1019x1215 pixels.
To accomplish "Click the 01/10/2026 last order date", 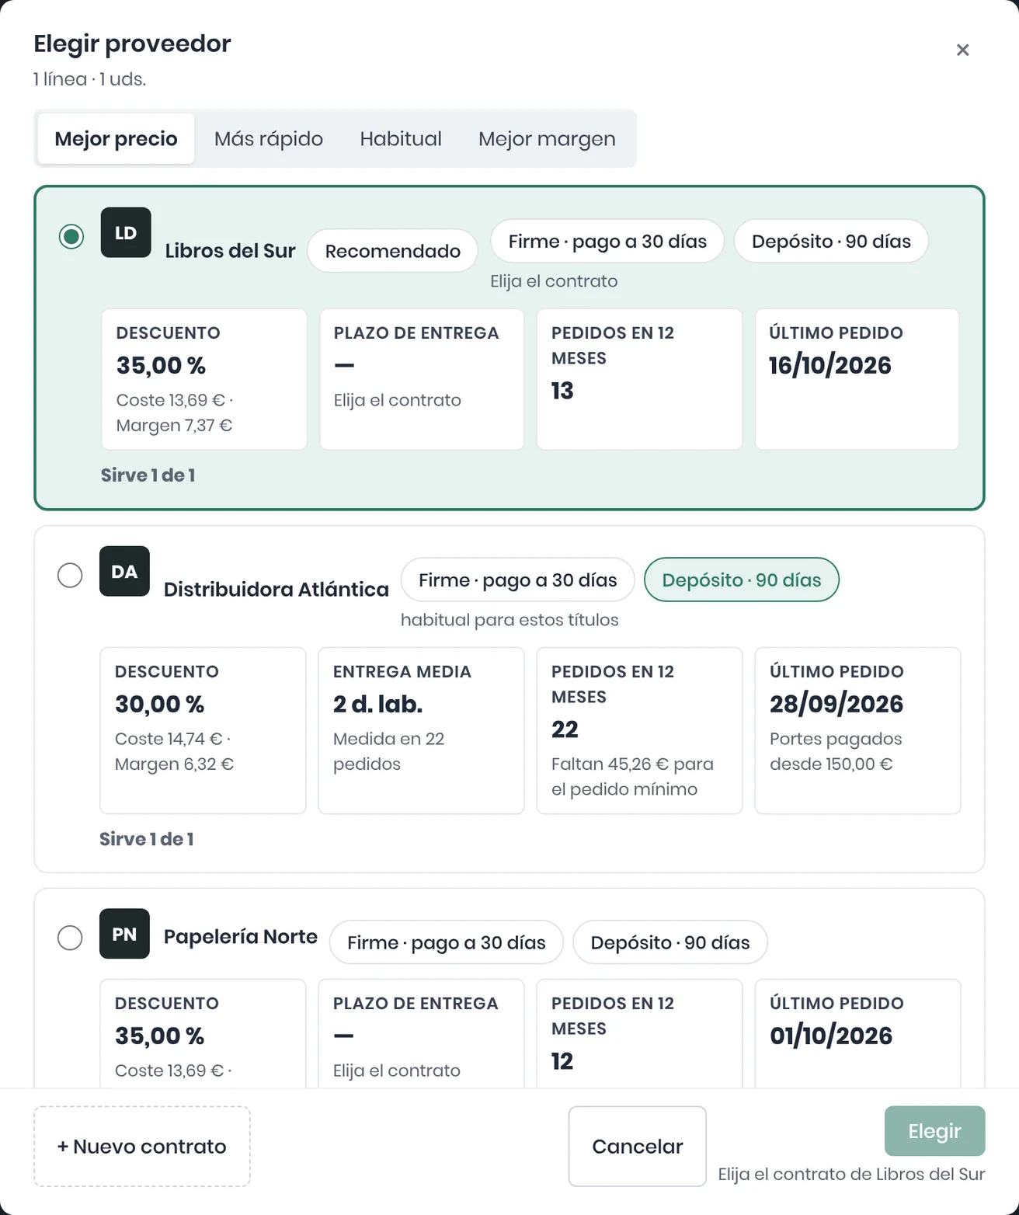I will [831, 1036].
